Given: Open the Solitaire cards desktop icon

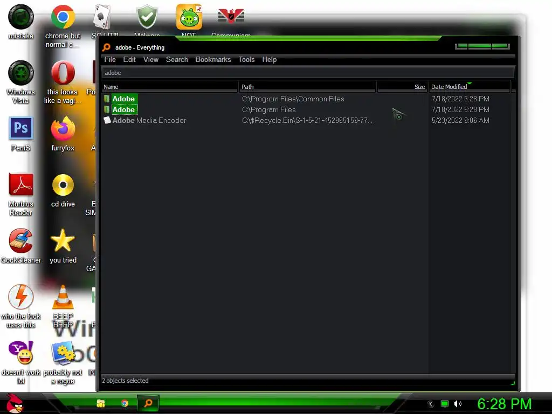Looking at the screenshot, I should [x=102, y=17].
